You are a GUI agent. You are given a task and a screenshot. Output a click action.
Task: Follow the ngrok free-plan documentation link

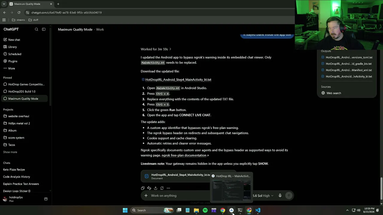click(x=185, y=155)
